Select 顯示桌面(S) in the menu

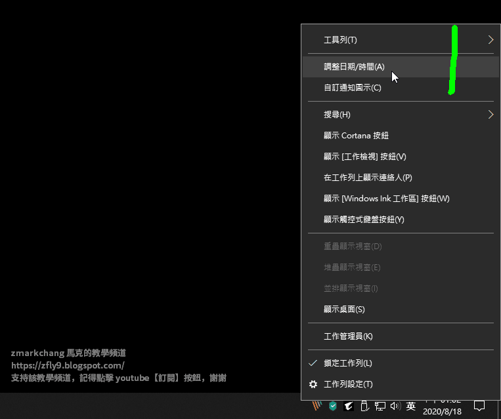coord(401,309)
